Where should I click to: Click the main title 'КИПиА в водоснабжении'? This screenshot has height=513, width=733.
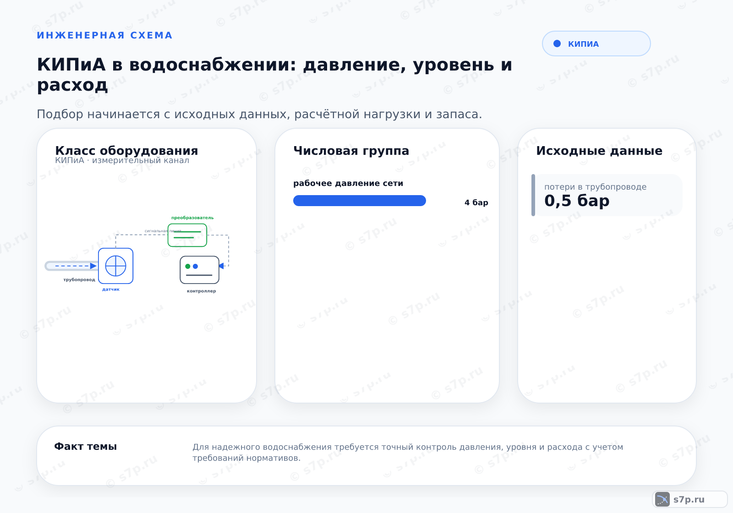(274, 74)
